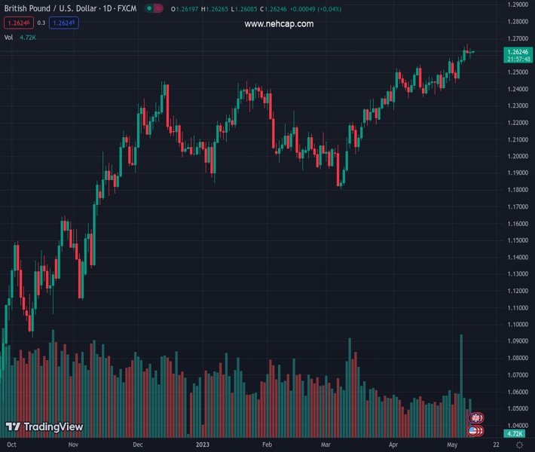Screen dimensions: 535x452
Task: Click the 1.20000 price axis level
Action: [x=518, y=156]
